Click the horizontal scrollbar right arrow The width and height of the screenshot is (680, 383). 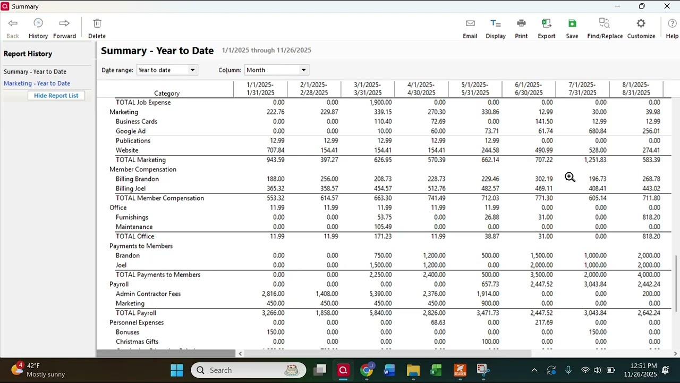pyautogui.click(x=675, y=354)
